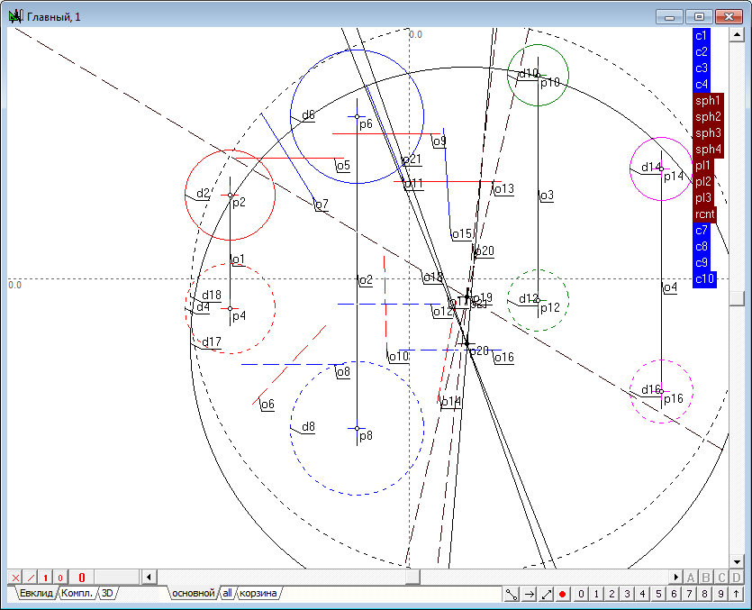
Task: Click number button 6
Action: click(x=674, y=594)
